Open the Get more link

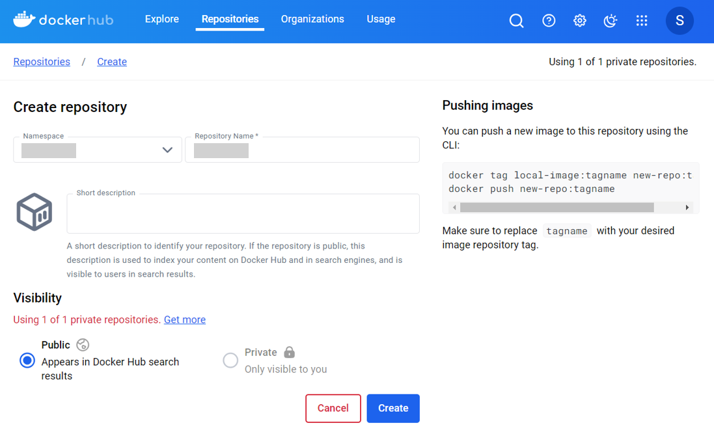click(185, 320)
